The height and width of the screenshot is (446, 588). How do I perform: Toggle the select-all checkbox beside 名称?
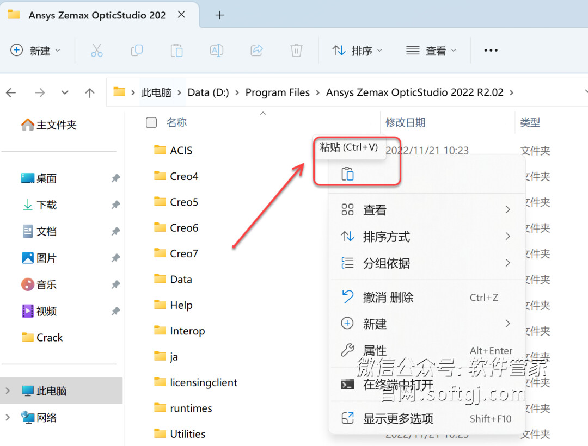(x=151, y=122)
